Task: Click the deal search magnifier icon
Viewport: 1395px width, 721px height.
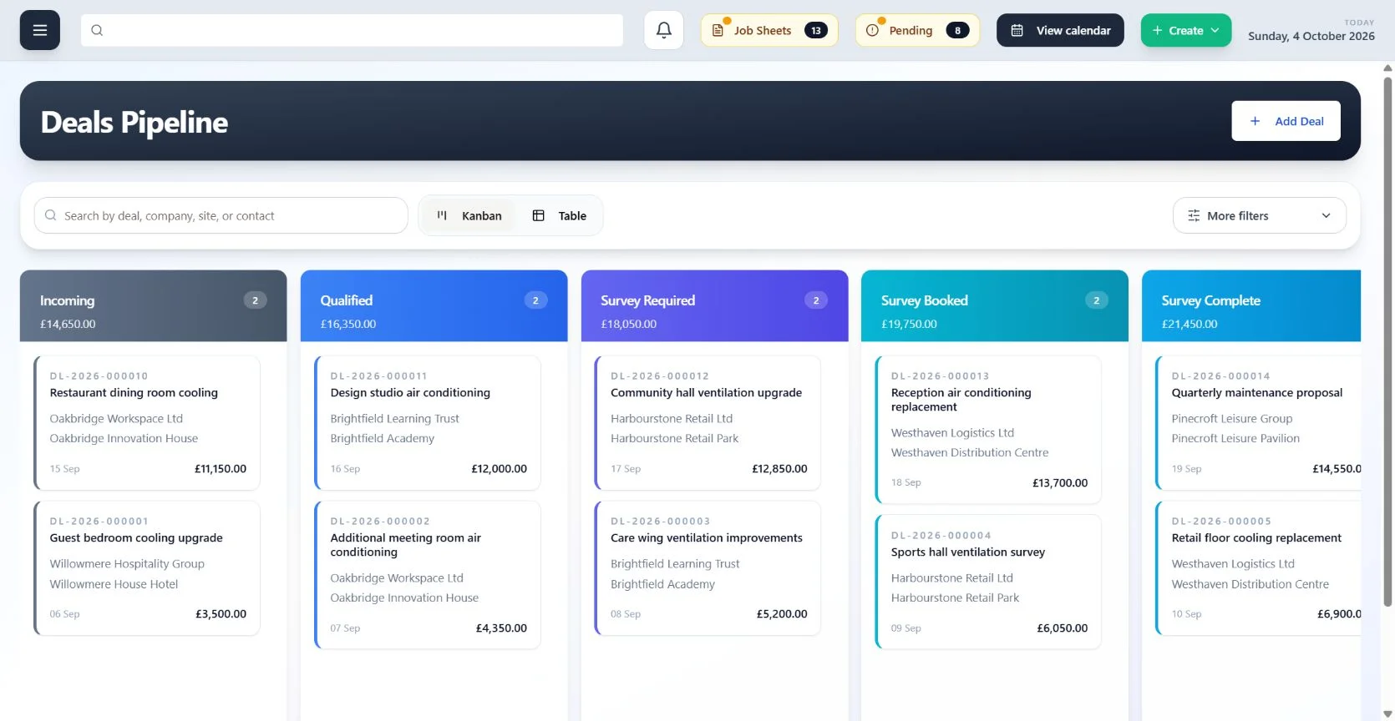Action: [x=50, y=215]
